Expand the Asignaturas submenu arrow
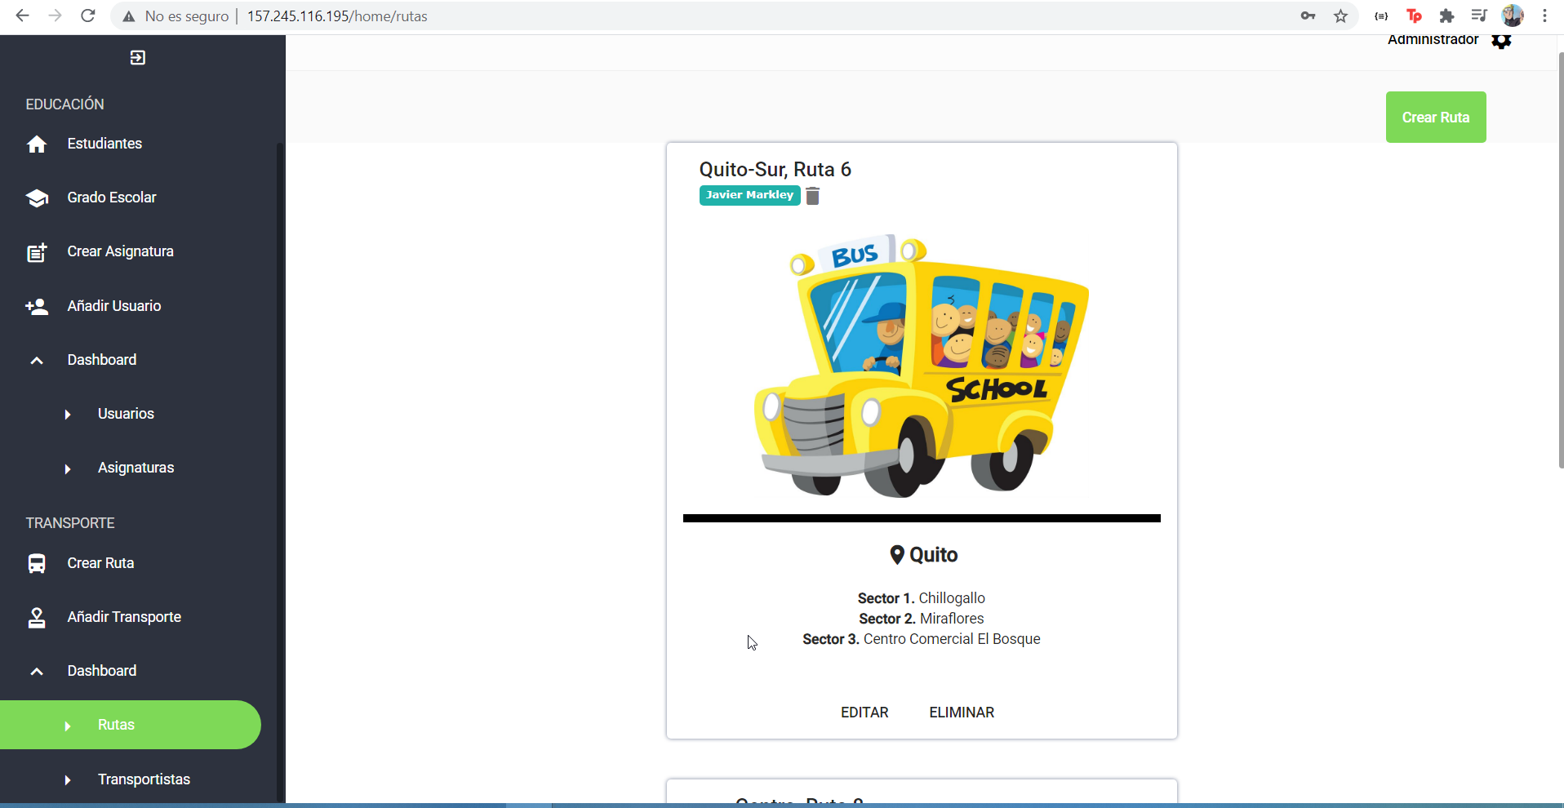The width and height of the screenshot is (1564, 808). click(67, 468)
